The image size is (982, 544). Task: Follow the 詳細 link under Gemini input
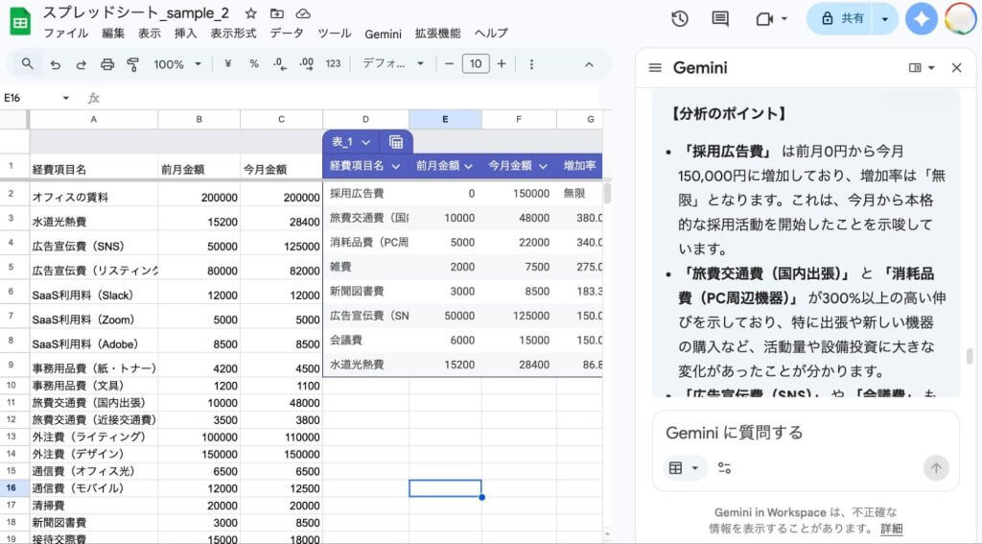coord(891,529)
